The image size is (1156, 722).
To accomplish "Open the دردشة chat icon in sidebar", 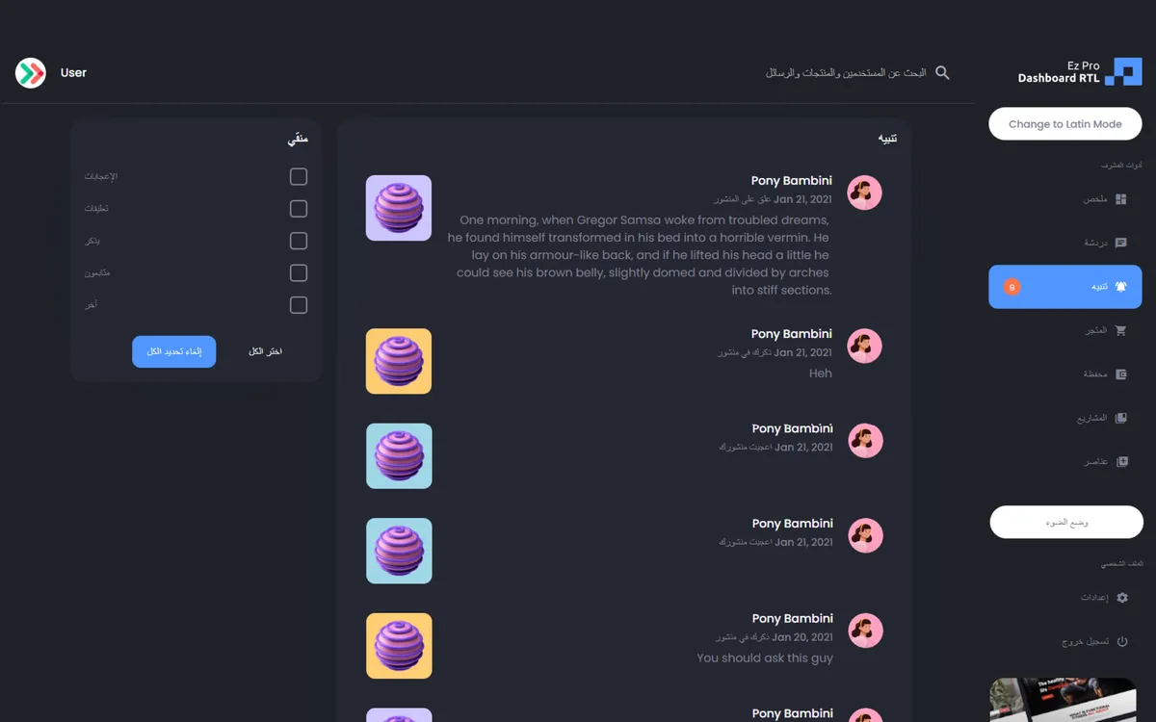I will (1120, 244).
